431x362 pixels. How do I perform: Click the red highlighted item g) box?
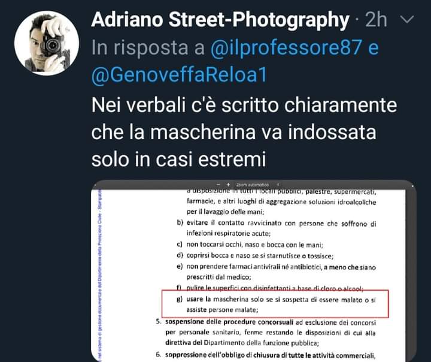coord(275,304)
